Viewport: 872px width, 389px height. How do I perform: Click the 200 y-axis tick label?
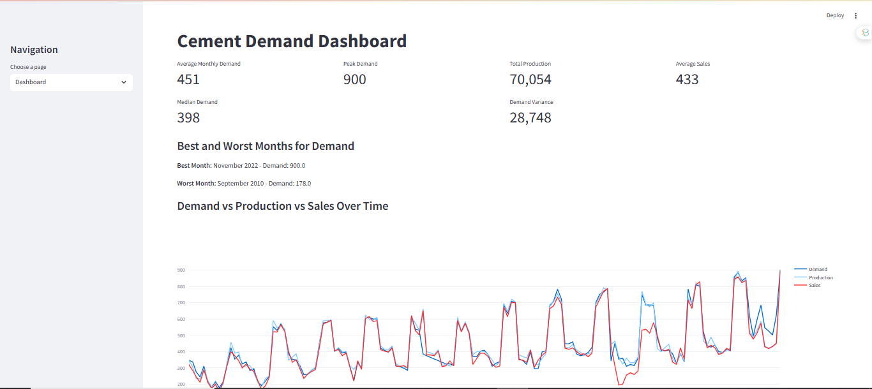pyautogui.click(x=181, y=385)
